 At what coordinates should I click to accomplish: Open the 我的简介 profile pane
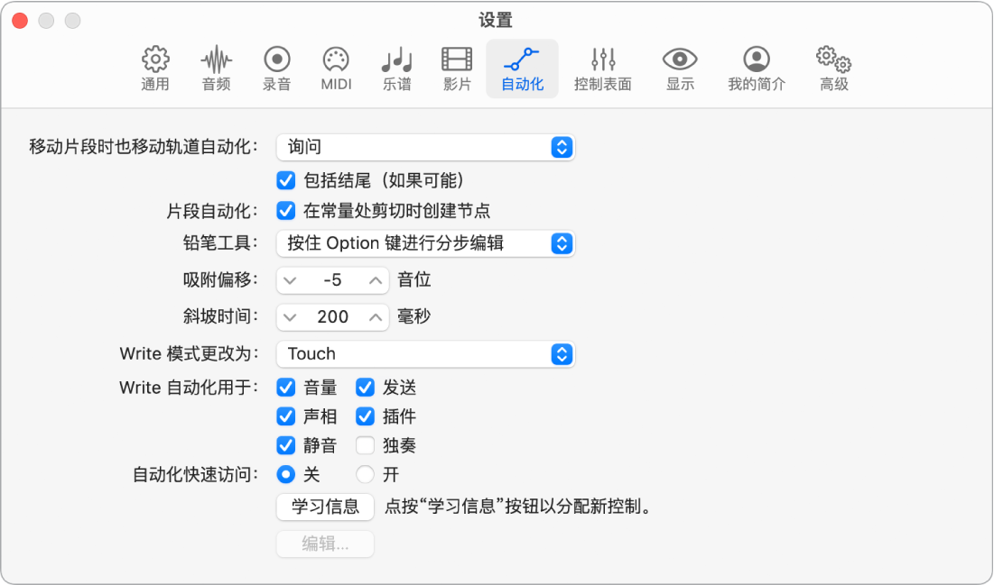coord(757,69)
